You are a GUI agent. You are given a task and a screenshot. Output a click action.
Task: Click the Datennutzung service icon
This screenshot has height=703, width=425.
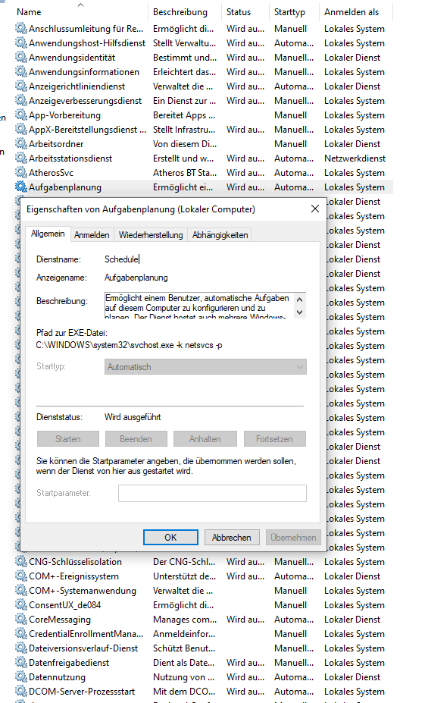click(21, 677)
